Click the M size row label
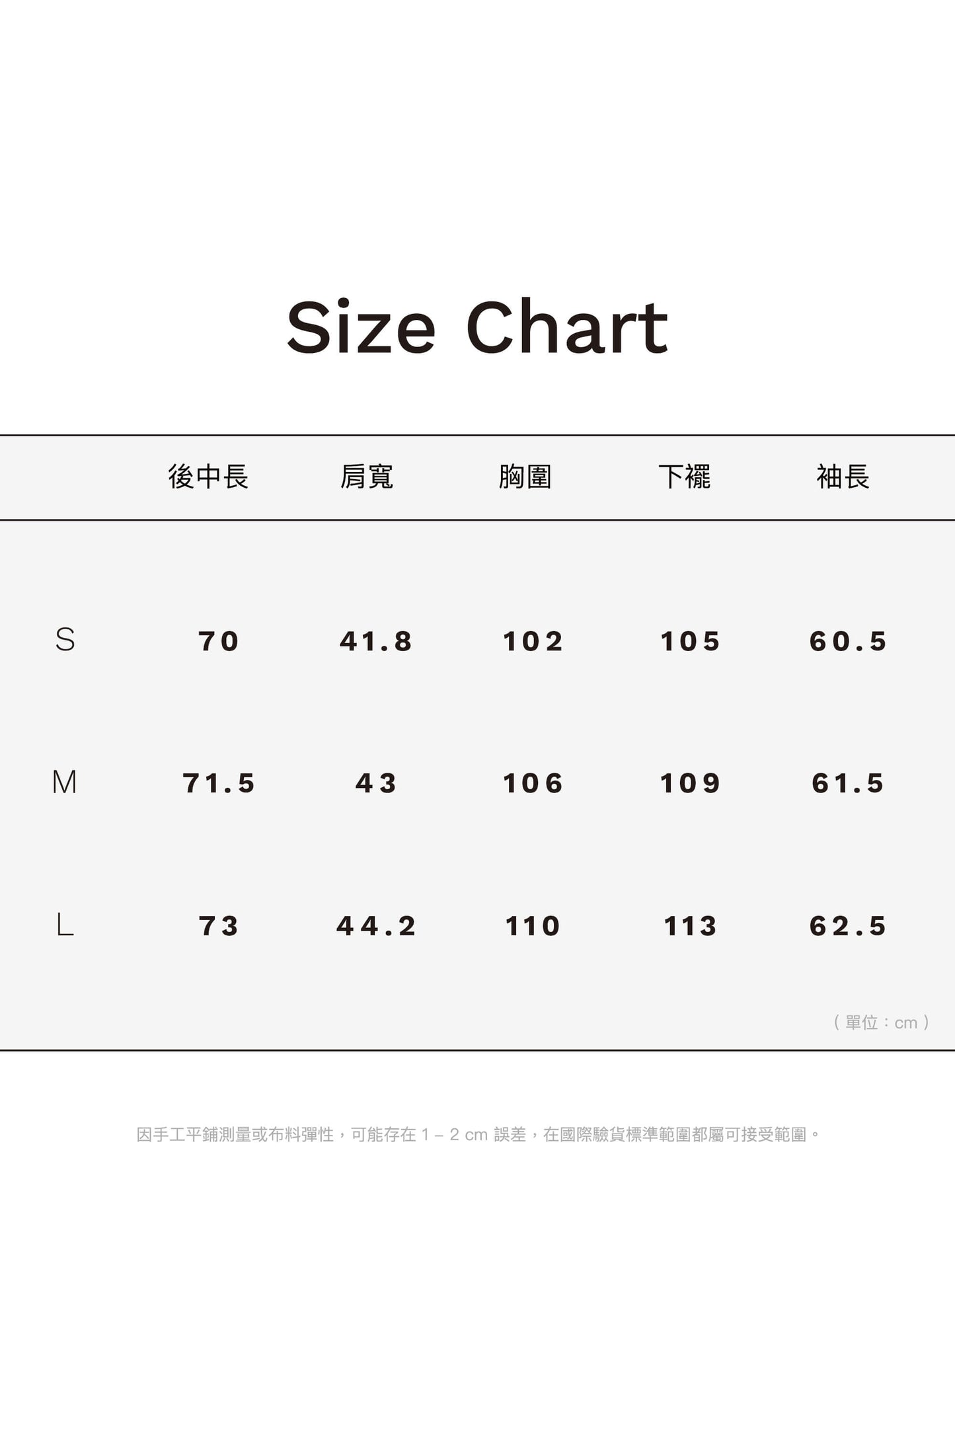 65,783
